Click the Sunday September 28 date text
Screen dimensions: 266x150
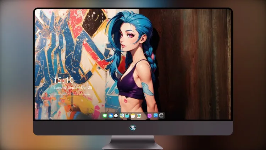click(x=73, y=87)
